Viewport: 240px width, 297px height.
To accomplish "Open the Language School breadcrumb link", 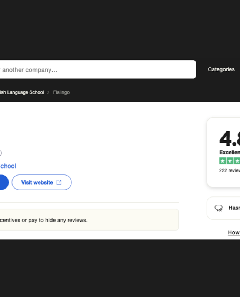I will point(22,92).
